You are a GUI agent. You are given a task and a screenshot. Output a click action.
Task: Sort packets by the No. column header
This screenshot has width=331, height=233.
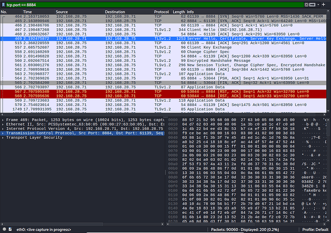pyautogui.click(x=11, y=12)
